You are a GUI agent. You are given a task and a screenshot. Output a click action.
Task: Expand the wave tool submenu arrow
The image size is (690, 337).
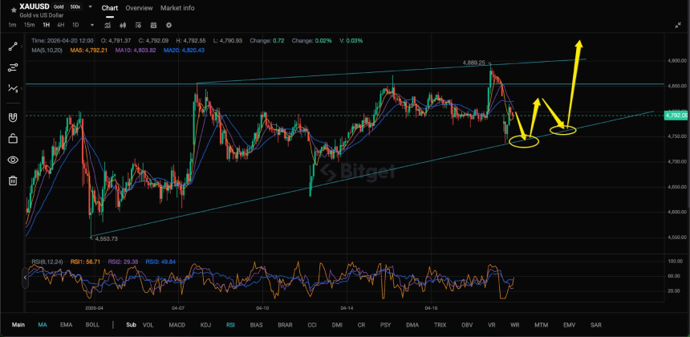point(22,88)
